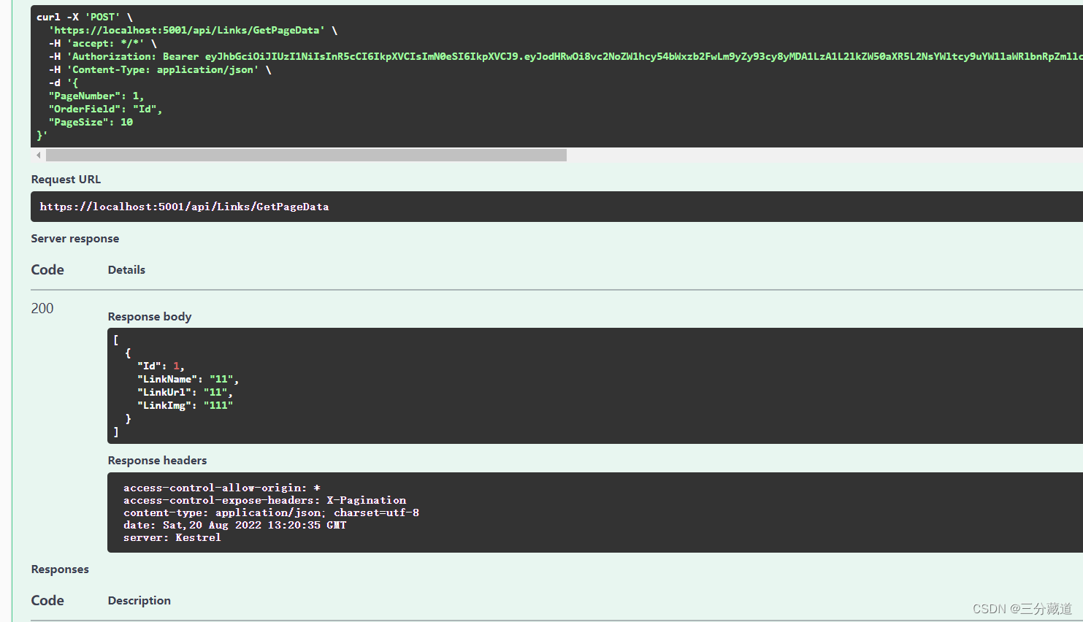Click the 200 response code
Image resolution: width=1083 pixels, height=622 pixels.
tap(42, 308)
